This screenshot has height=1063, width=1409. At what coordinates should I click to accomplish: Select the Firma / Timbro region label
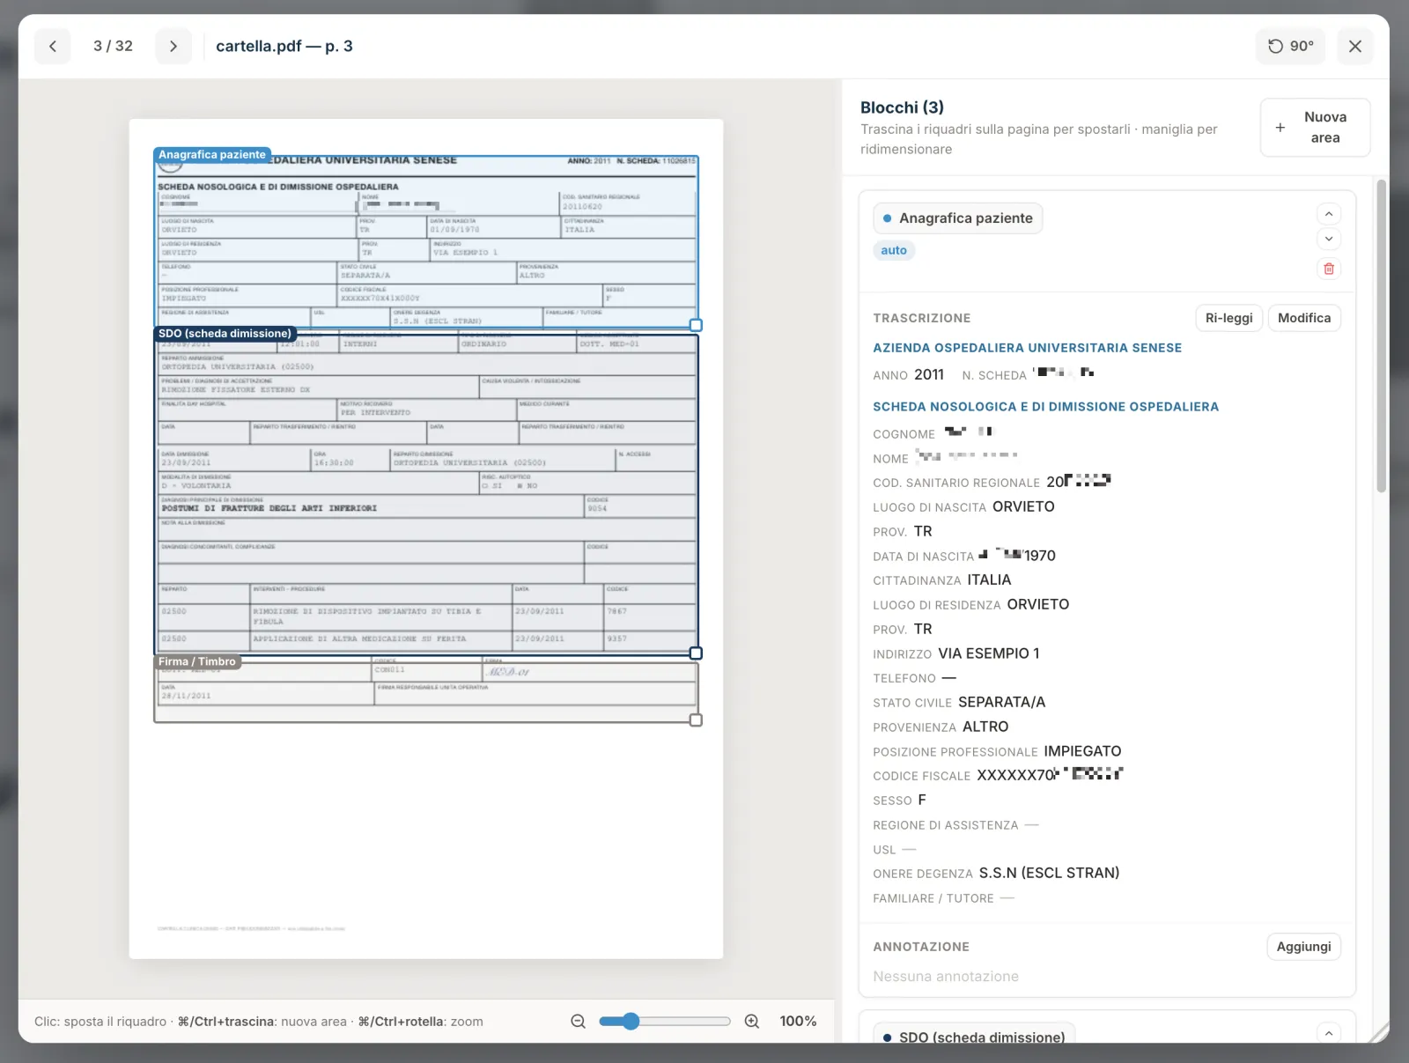point(197,661)
